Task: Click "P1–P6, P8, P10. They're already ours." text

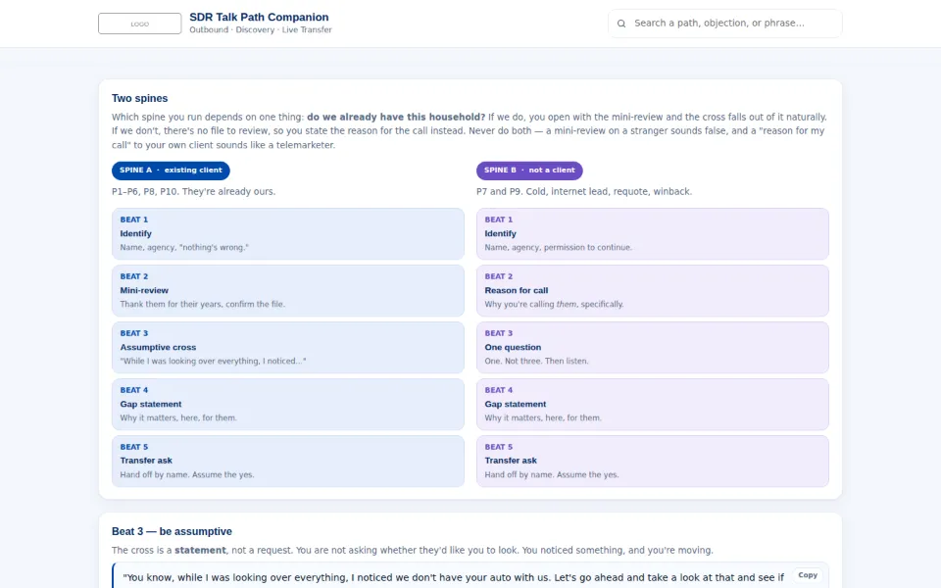Action: [193, 191]
